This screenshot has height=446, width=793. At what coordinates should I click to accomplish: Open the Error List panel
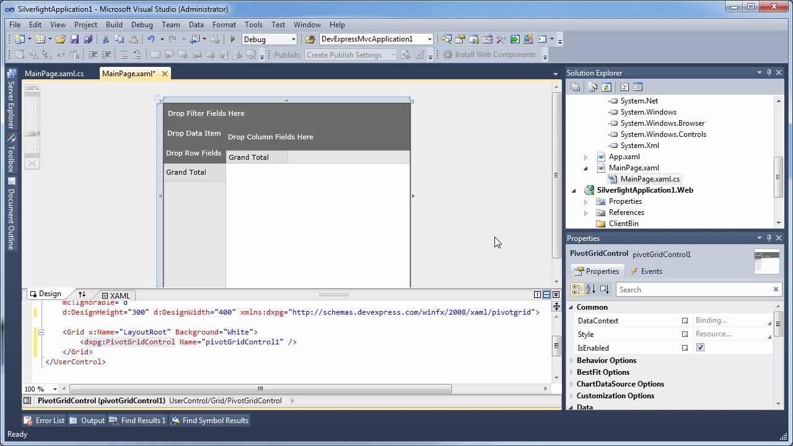44,421
